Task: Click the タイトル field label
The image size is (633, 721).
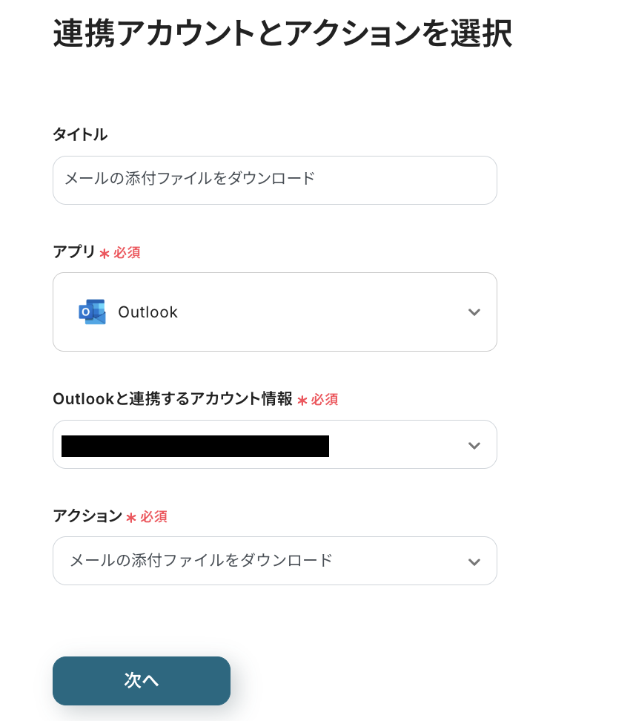Action: [x=80, y=134]
